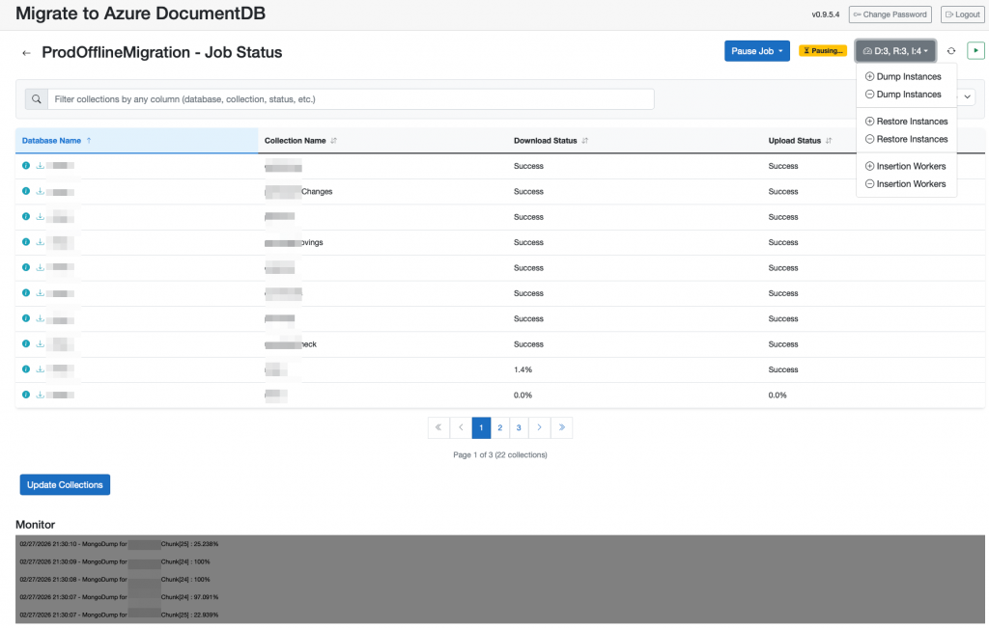989x628 pixels.
Task: Click the download icon in the row showing 1.4%
Action: (x=40, y=369)
